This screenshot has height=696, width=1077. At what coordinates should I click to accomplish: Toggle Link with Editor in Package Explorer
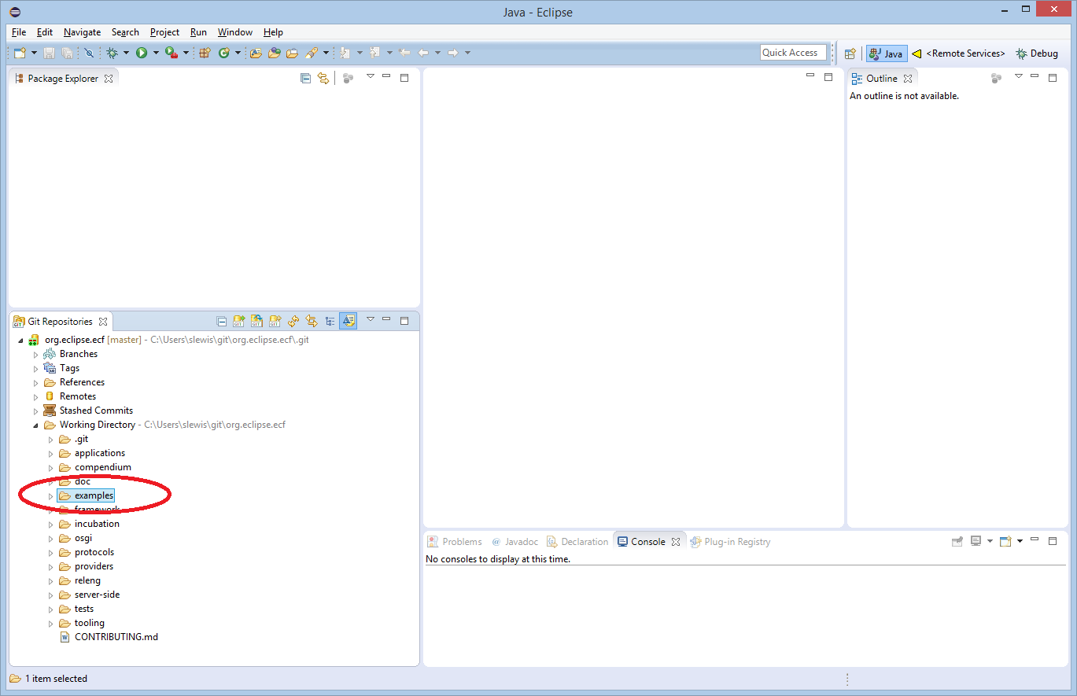tap(323, 78)
